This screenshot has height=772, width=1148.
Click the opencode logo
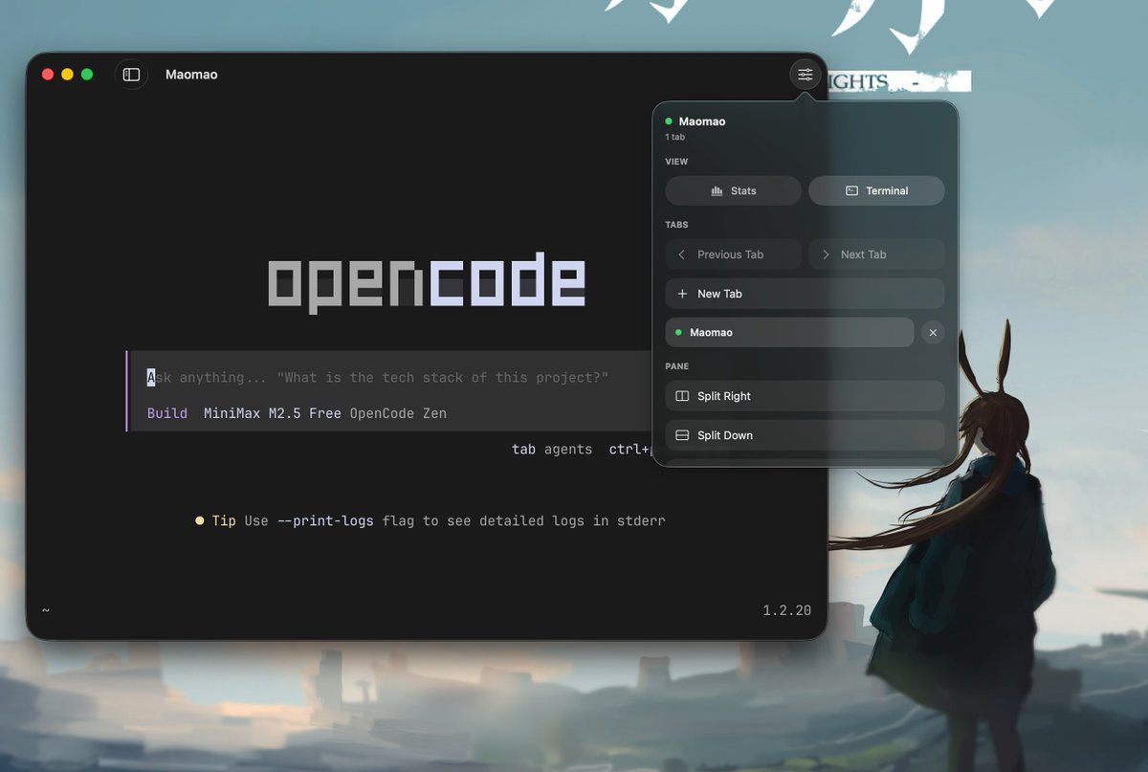427,281
